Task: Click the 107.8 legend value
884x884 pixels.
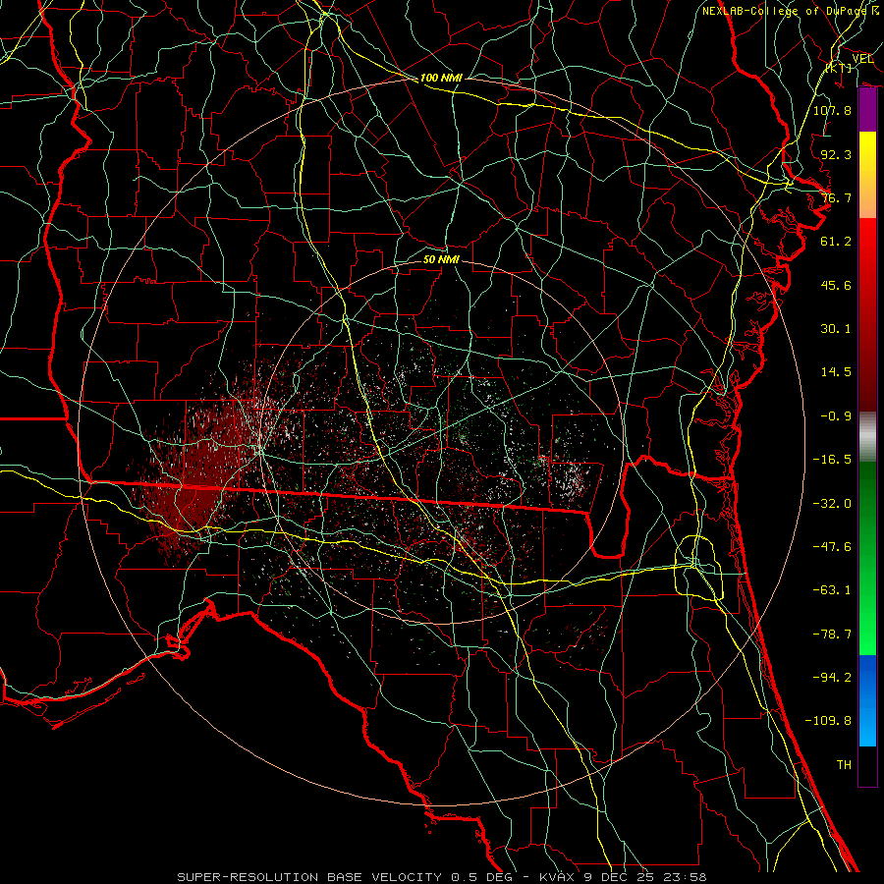Action: tap(832, 110)
